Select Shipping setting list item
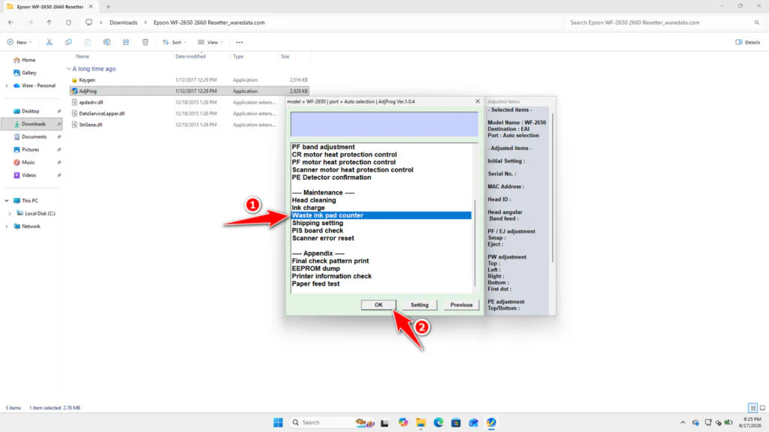 coord(318,223)
